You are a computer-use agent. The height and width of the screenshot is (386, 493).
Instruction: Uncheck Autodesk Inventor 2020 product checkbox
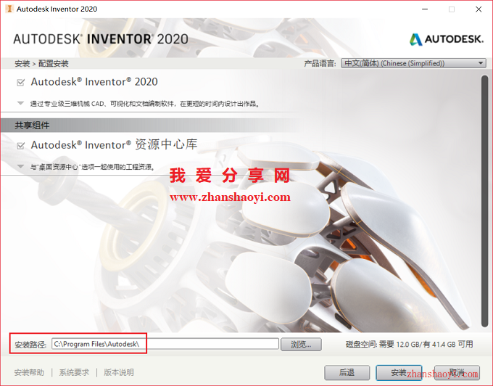(x=21, y=83)
